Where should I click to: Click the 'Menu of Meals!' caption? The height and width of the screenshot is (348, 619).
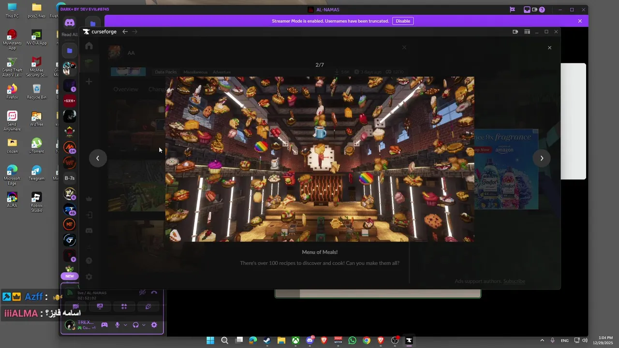(x=320, y=252)
